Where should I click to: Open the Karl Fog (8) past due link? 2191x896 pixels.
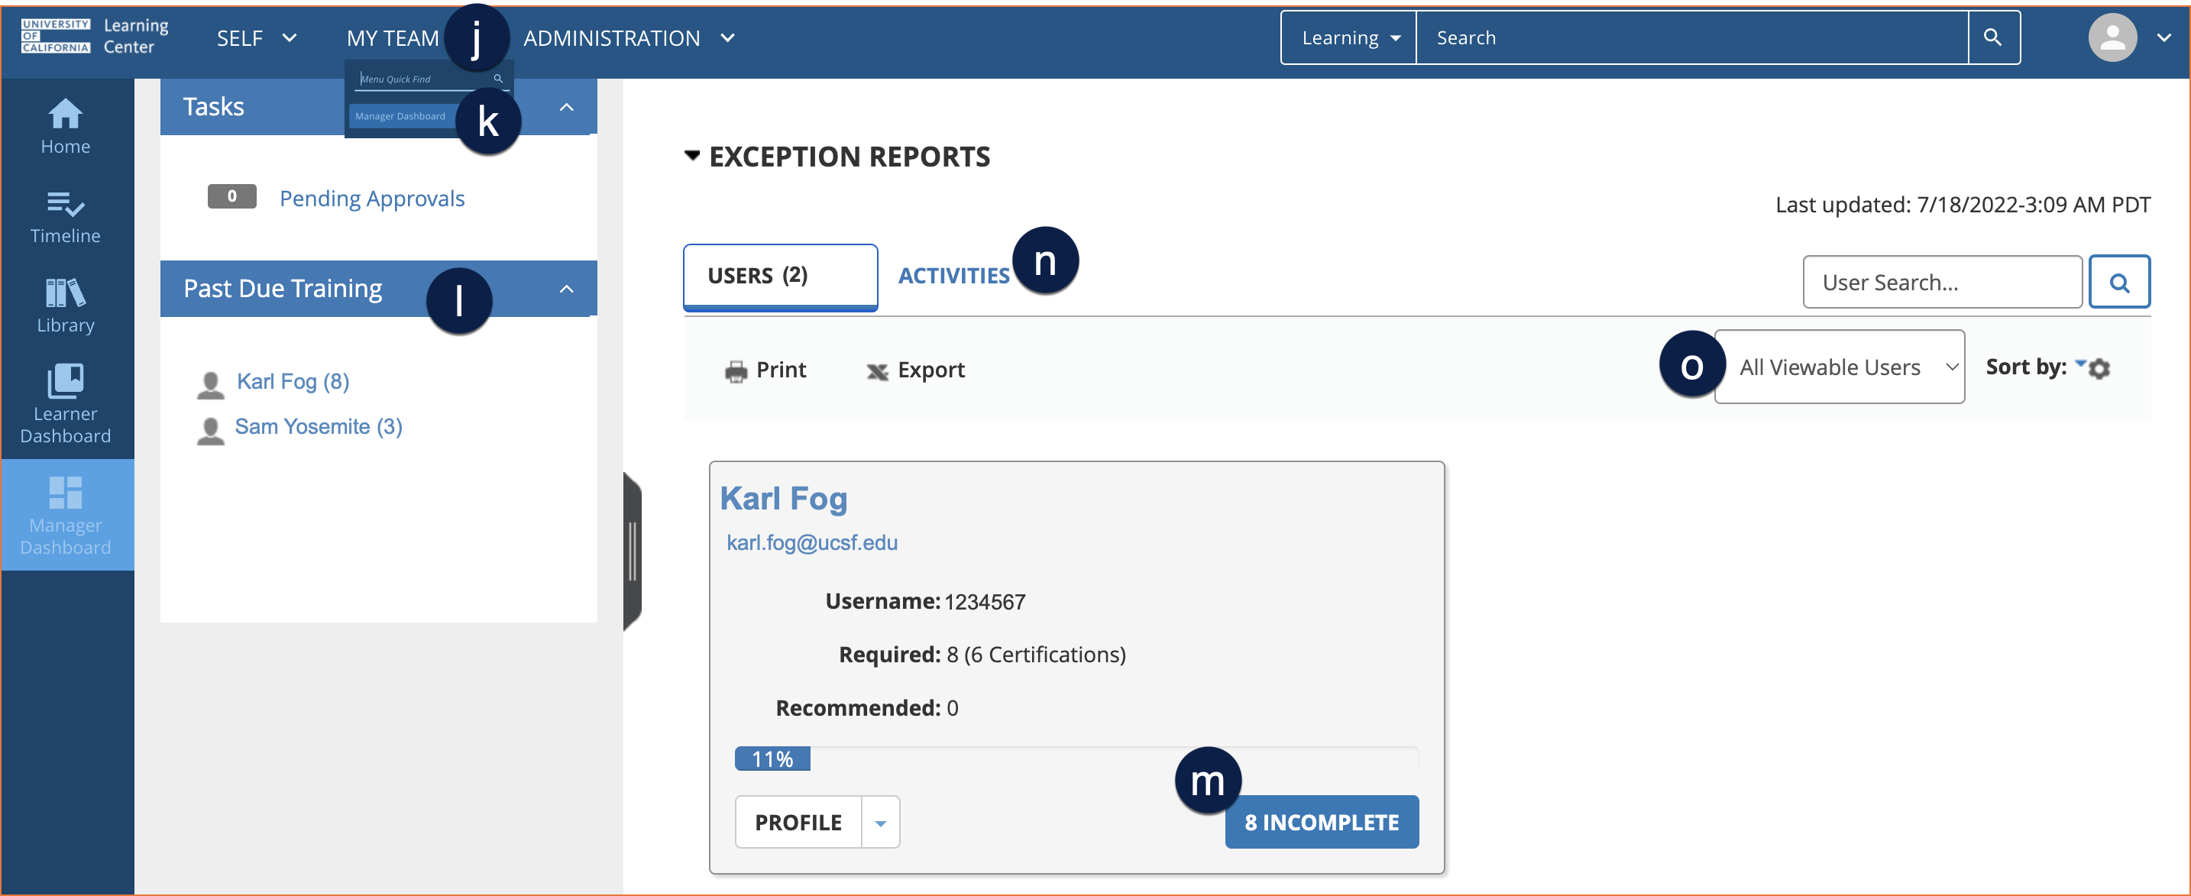(x=293, y=382)
